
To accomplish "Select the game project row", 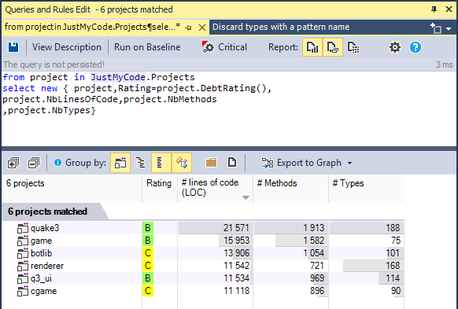I will point(203,241).
